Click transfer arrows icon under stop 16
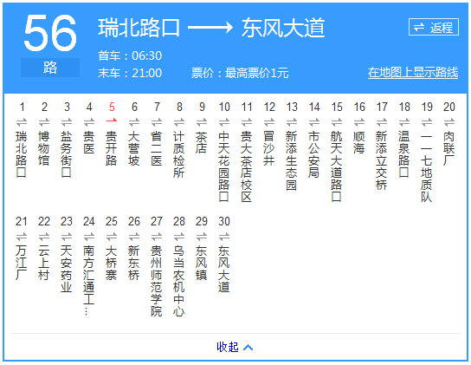The width and height of the screenshot is (471, 365). click(x=359, y=122)
